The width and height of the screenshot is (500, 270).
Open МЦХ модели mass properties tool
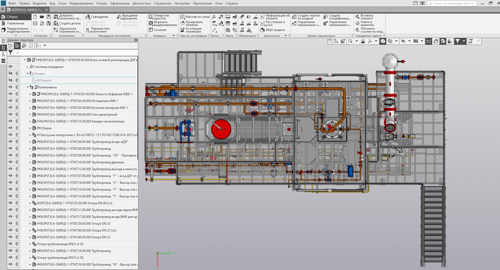tap(272, 30)
